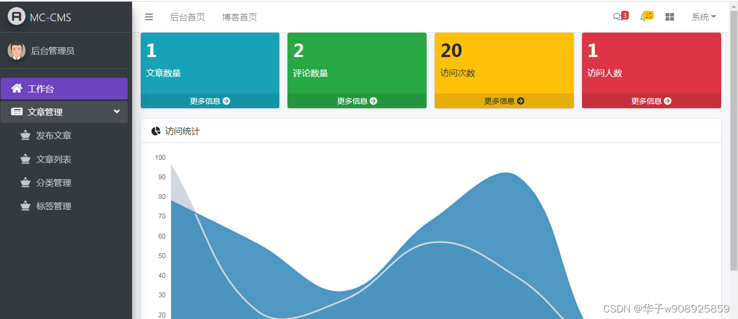This screenshot has width=738, height=319.
Task: Click the blue area chart peak
Action: click(x=506, y=174)
